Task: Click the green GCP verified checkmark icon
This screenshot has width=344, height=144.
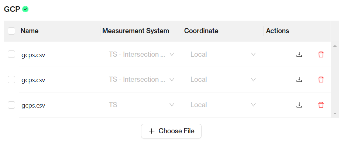Action: [x=25, y=9]
